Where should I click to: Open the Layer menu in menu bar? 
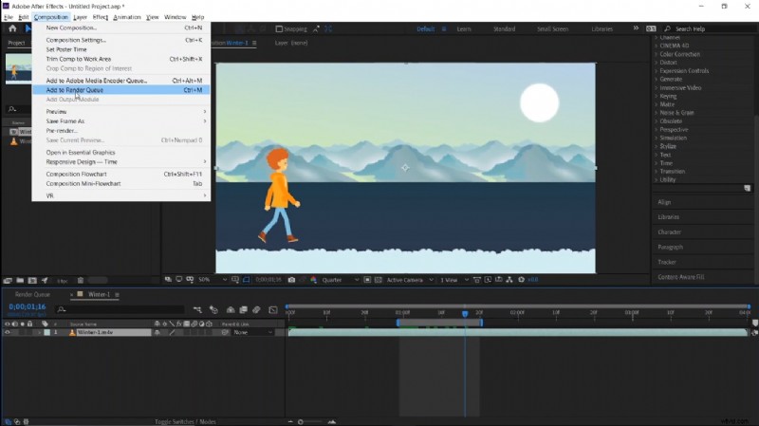(81, 17)
